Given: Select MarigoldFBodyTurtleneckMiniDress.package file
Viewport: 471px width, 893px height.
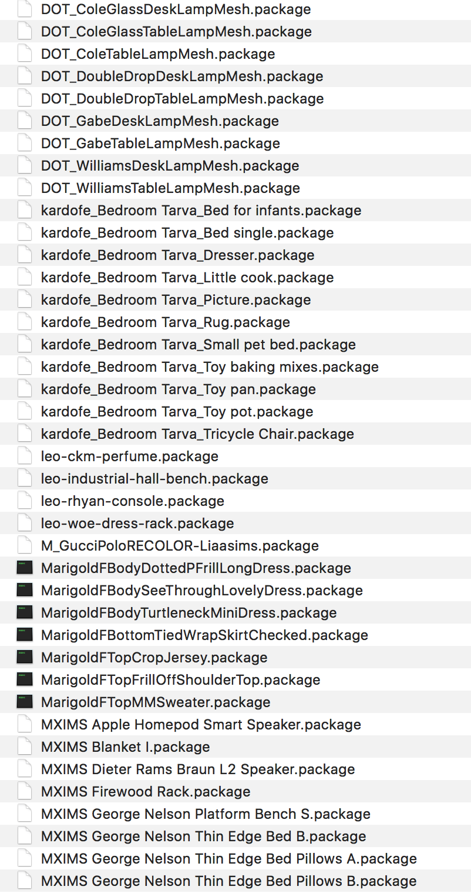Looking at the screenshot, I should 189,612.
